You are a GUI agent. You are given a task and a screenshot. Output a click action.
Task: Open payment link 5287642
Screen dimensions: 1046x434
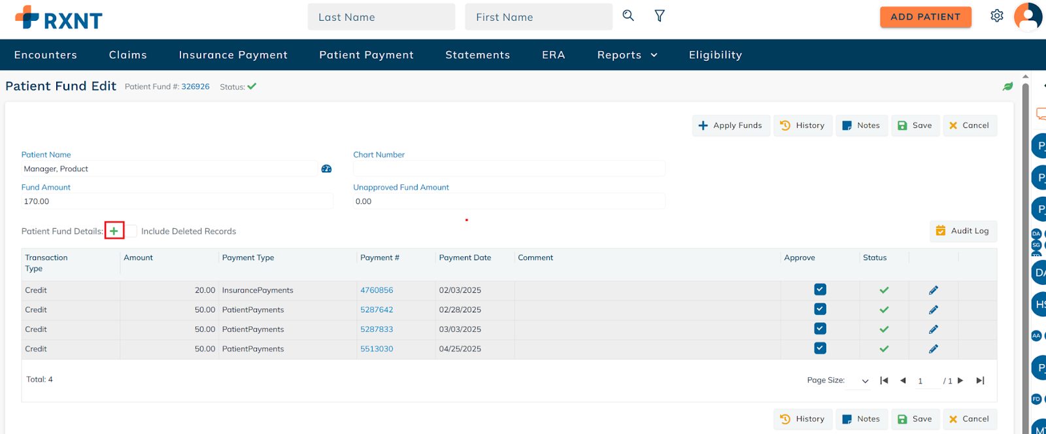pos(377,310)
